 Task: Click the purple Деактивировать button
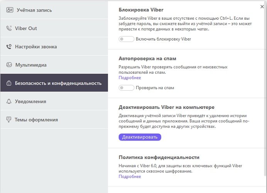[140, 137]
